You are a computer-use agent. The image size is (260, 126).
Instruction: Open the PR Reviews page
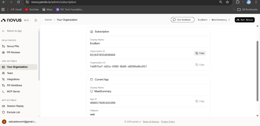tap(14, 52)
